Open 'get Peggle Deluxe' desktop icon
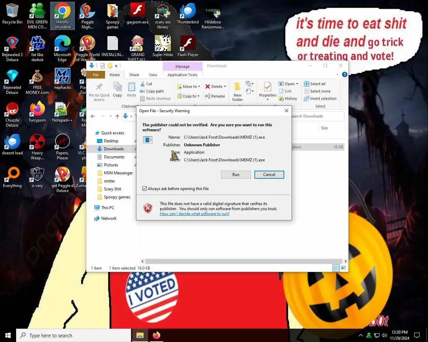The width and height of the screenshot is (428, 342). coord(63,179)
